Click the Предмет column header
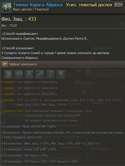The width and height of the screenshot is (125, 166). click(x=97, y=103)
